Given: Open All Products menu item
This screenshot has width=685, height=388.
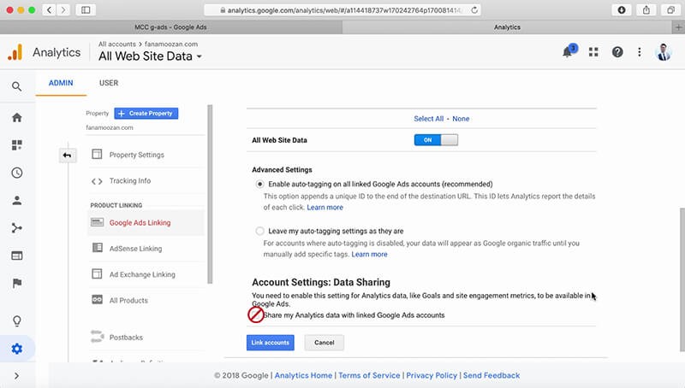Looking at the screenshot, I should click(128, 300).
